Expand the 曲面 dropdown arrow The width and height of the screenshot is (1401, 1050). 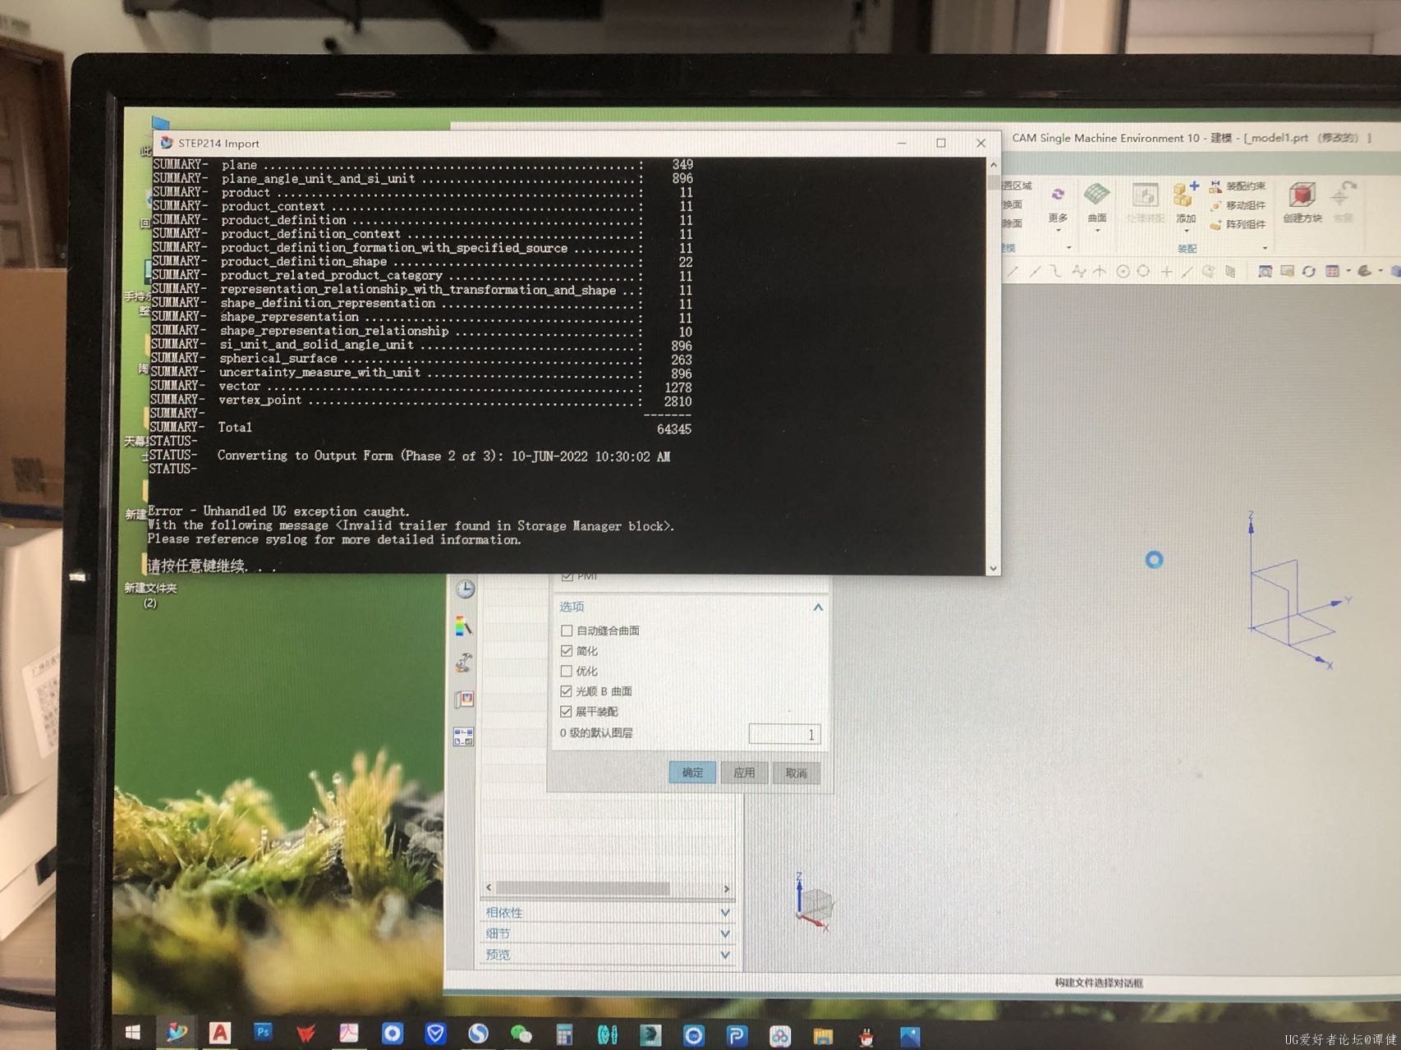click(1097, 231)
